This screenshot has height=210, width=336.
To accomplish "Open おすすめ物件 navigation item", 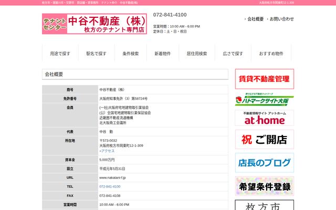I will (x=271, y=54).
